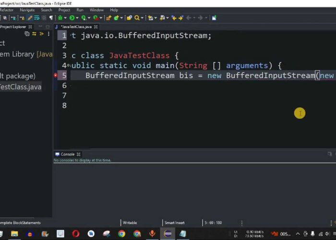
Task: Open Project Explorer View Menu dots
Action: tap(48, 34)
